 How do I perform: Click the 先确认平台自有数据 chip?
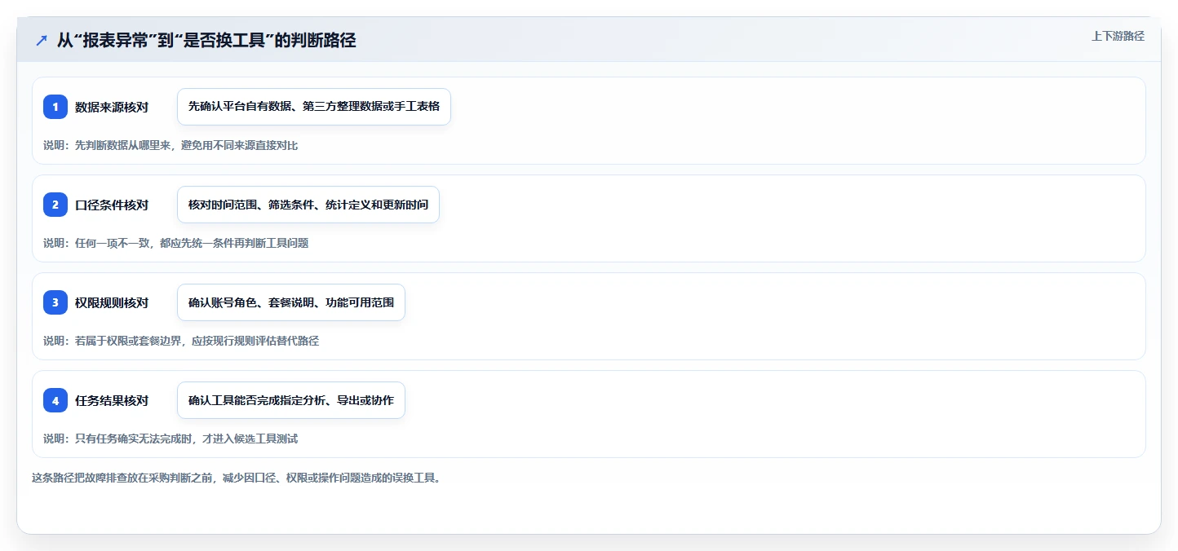tap(314, 107)
